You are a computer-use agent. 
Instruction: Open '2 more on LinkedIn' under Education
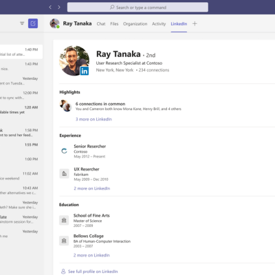[91, 255]
